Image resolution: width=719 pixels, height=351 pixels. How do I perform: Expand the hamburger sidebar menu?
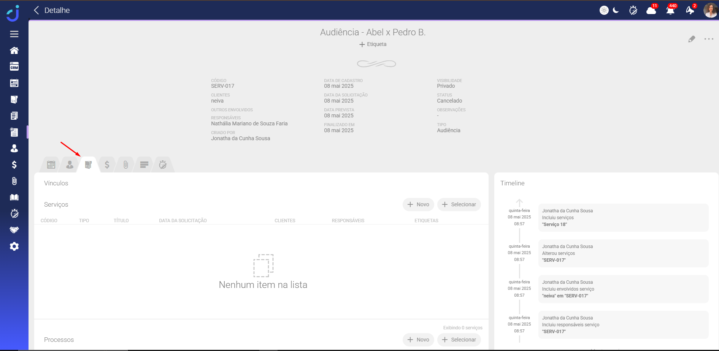(x=14, y=34)
